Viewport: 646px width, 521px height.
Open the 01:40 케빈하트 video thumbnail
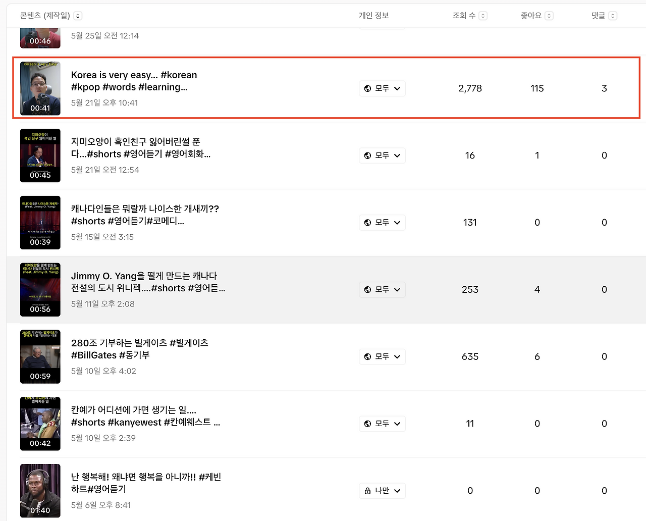(40, 491)
